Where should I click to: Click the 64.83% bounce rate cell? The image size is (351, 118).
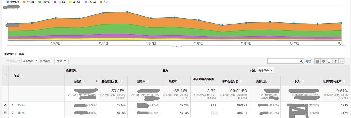[184, 113]
